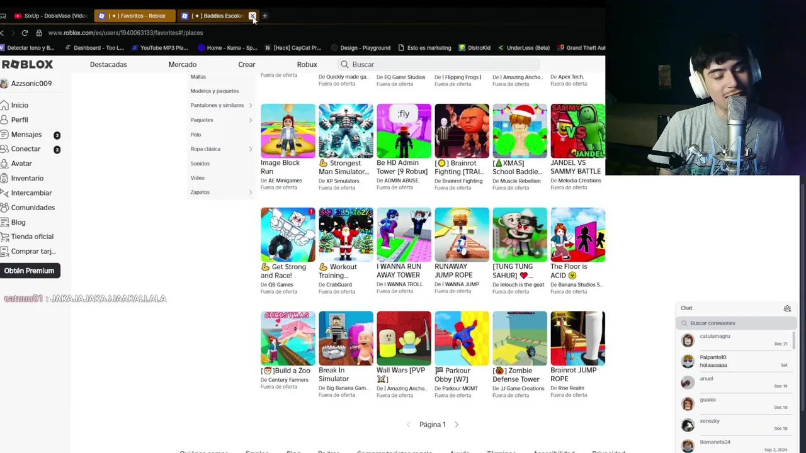Image resolution: width=806 pixels, height=453 pixels.
Task: Focus the Buscar search field
Action: (439, 64)
